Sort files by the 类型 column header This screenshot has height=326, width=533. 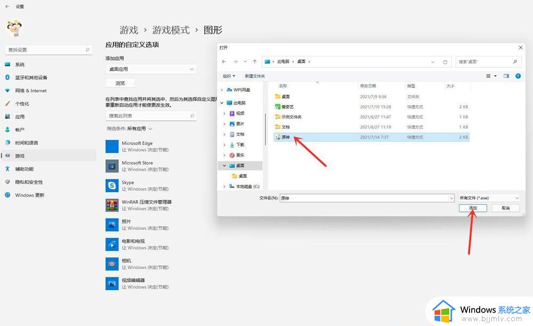(411, 86)
